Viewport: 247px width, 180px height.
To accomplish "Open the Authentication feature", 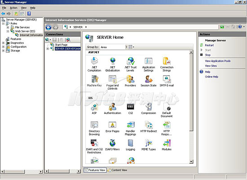I will click(x=112, y=108).
